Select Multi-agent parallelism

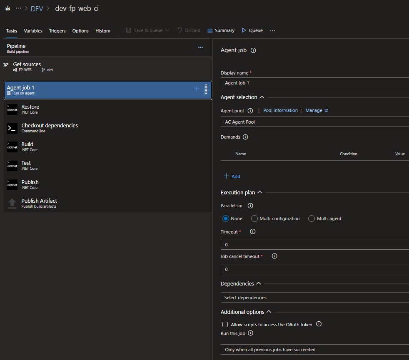point(312,218)
